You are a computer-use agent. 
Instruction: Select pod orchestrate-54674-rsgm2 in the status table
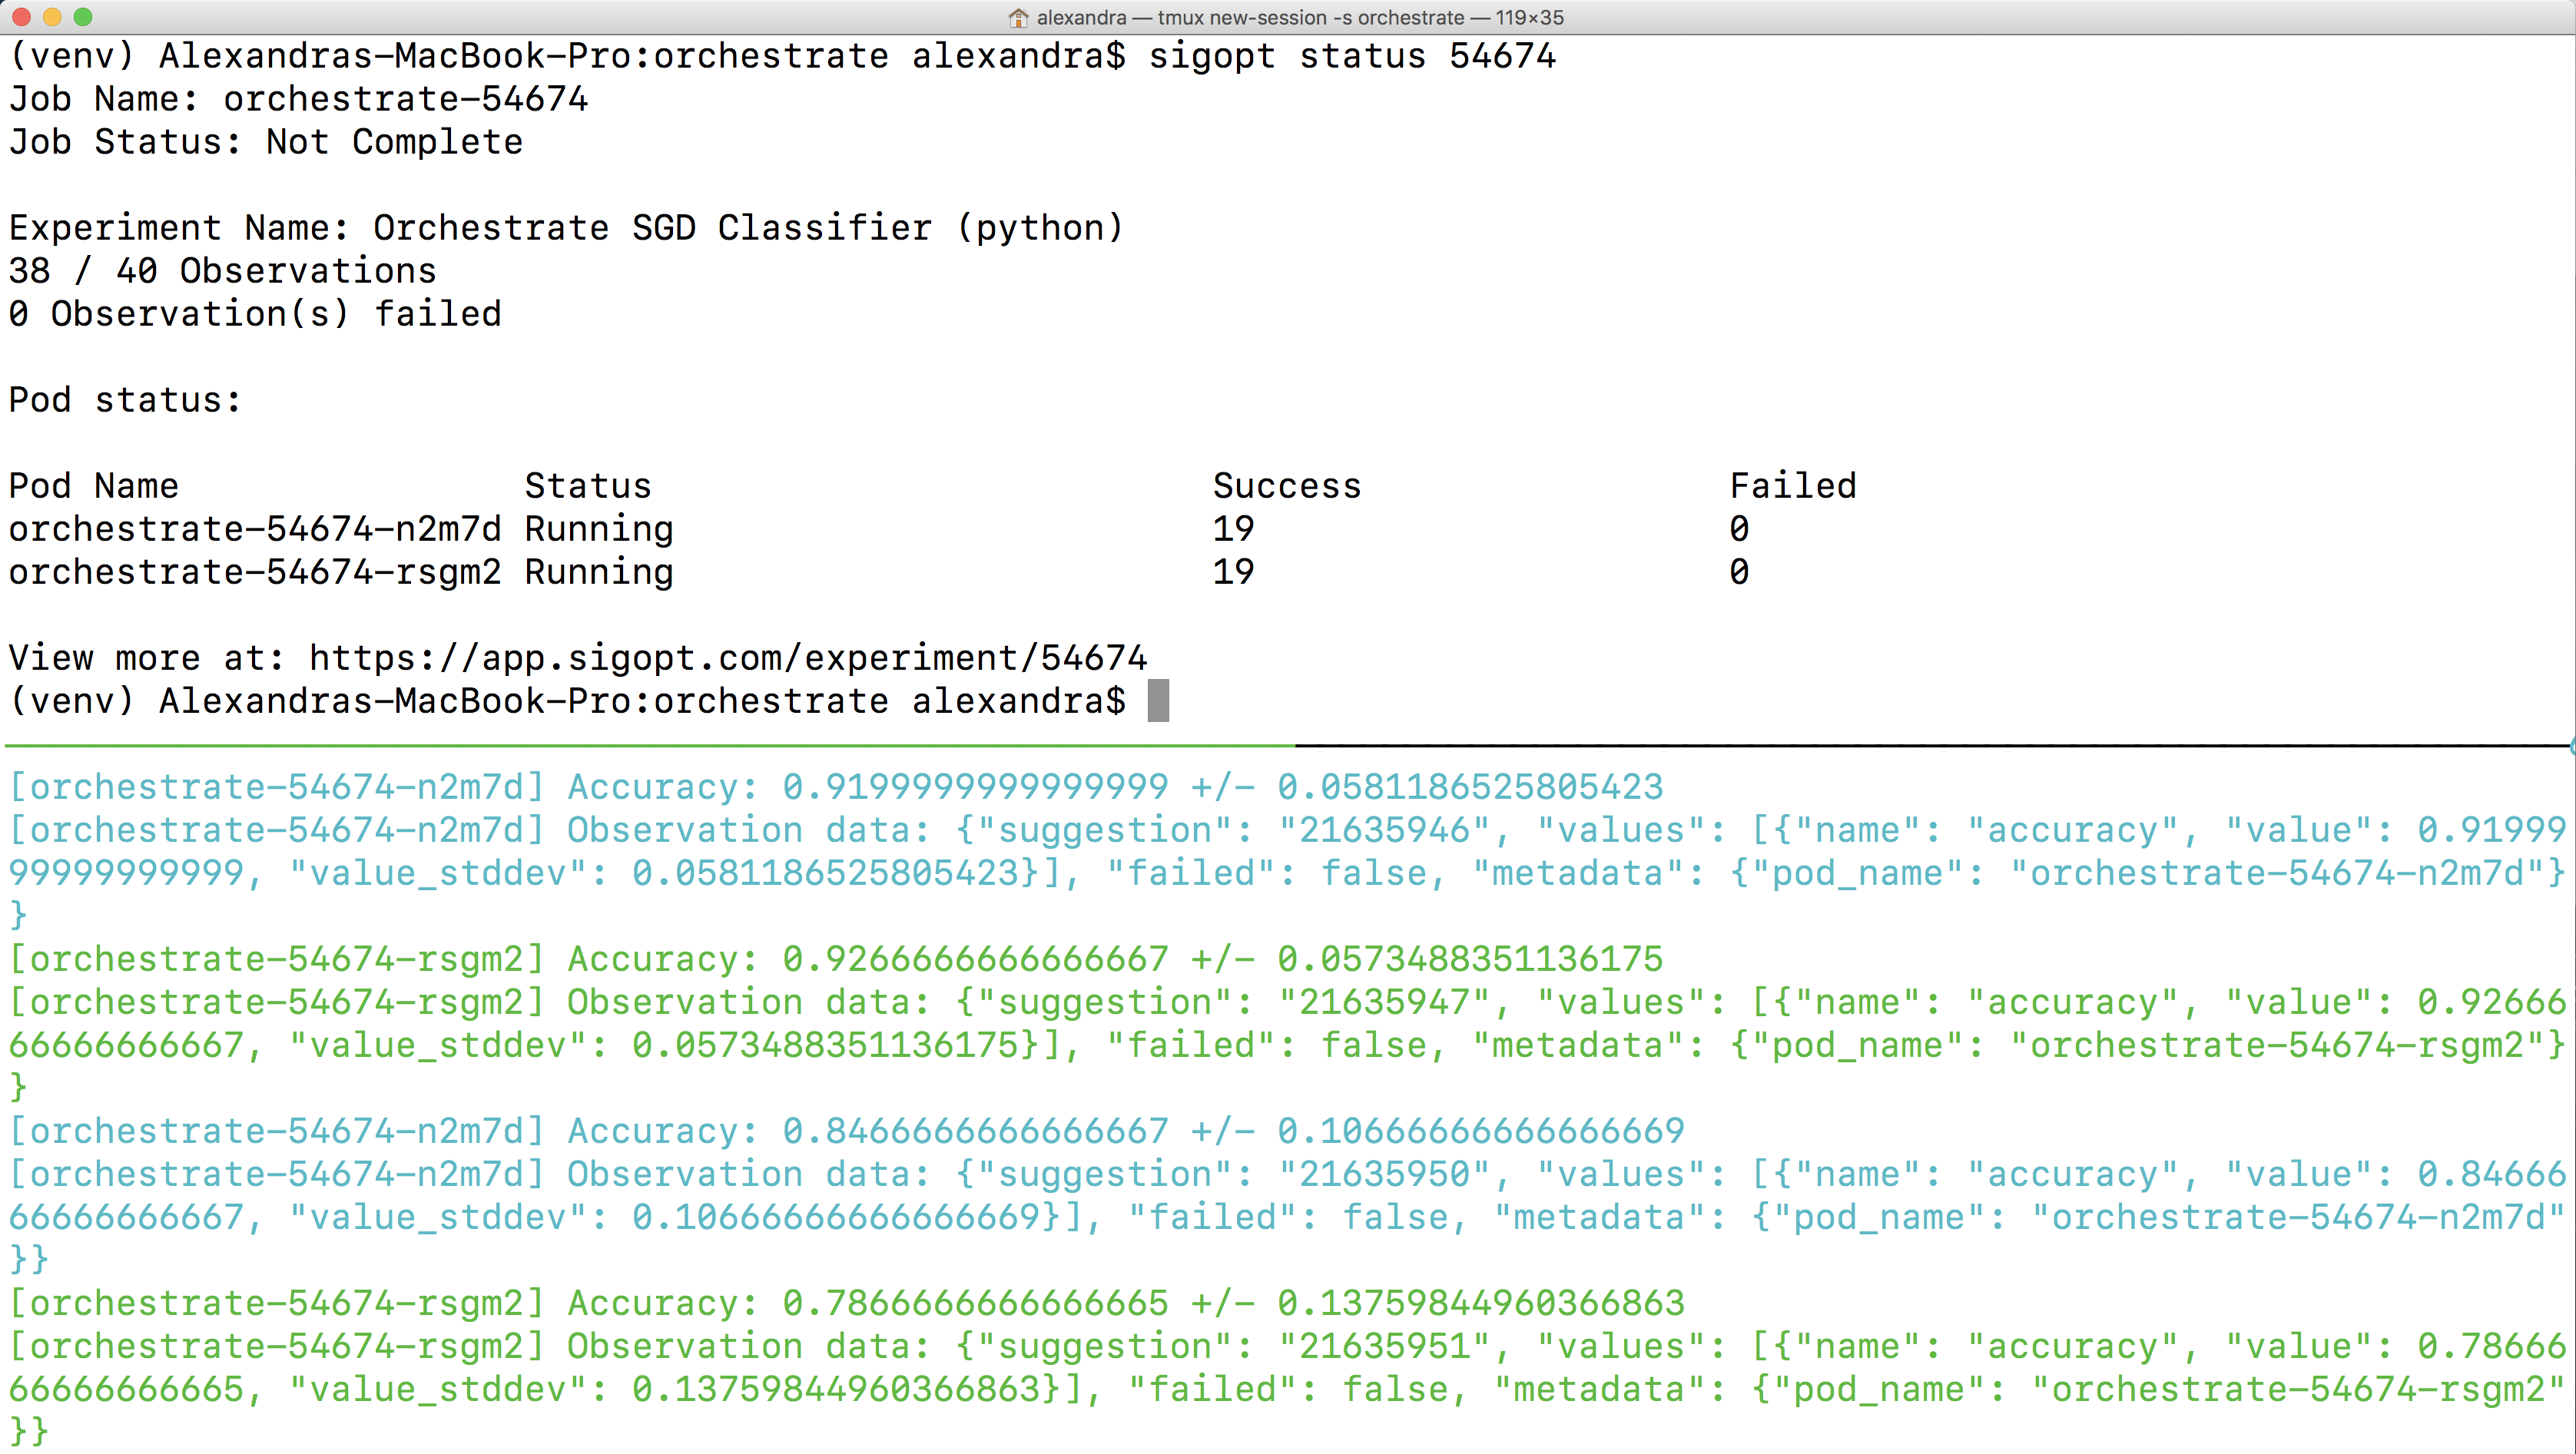254,572
